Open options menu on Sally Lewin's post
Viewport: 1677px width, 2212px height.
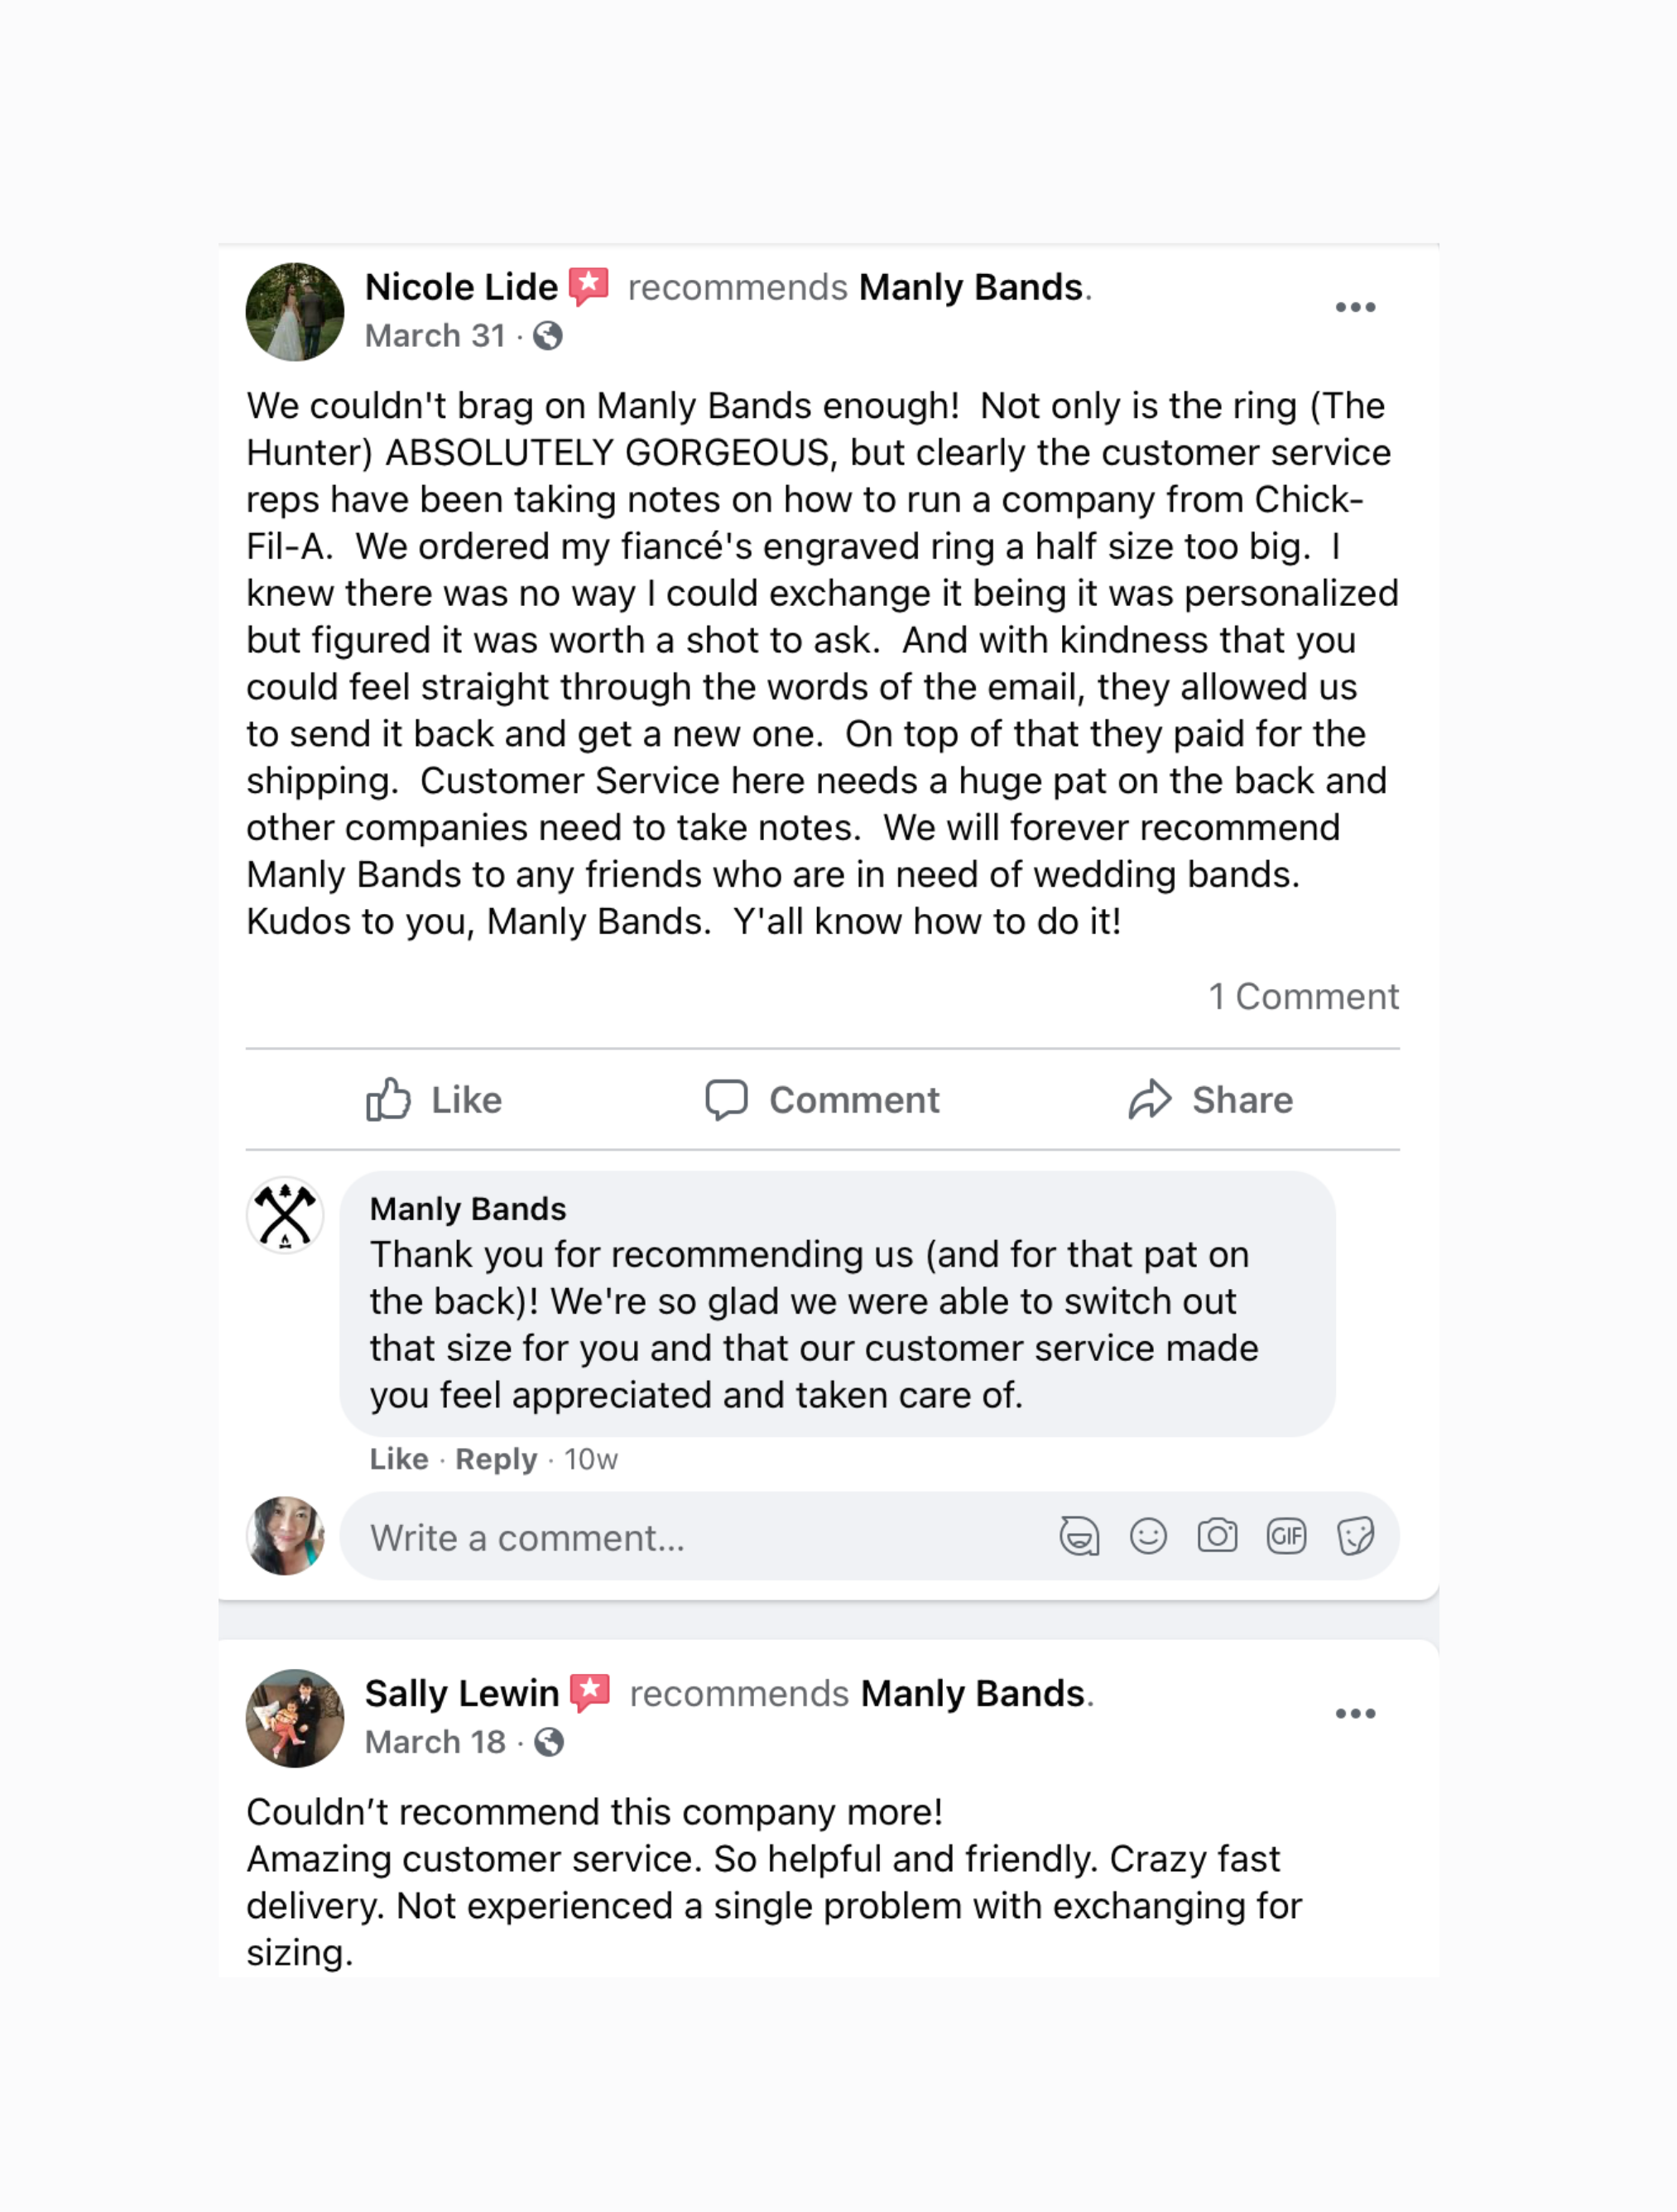click(1355, 1713)
